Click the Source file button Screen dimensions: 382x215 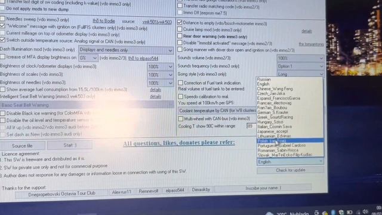click(22, 146)
